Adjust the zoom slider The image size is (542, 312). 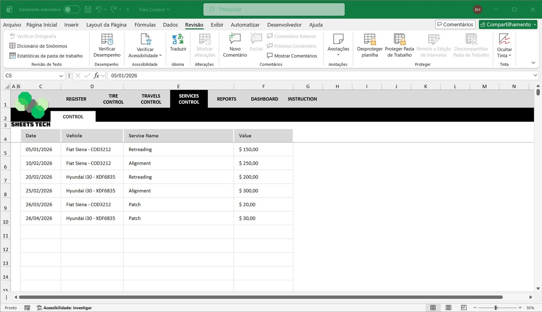(496, 308)
